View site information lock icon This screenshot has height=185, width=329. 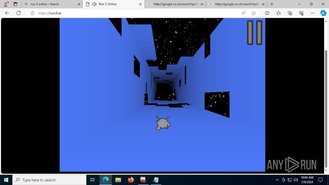(32, 13)
